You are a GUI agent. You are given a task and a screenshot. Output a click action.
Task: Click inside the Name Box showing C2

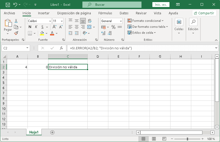pyautogui.click(x=13, y=48)
